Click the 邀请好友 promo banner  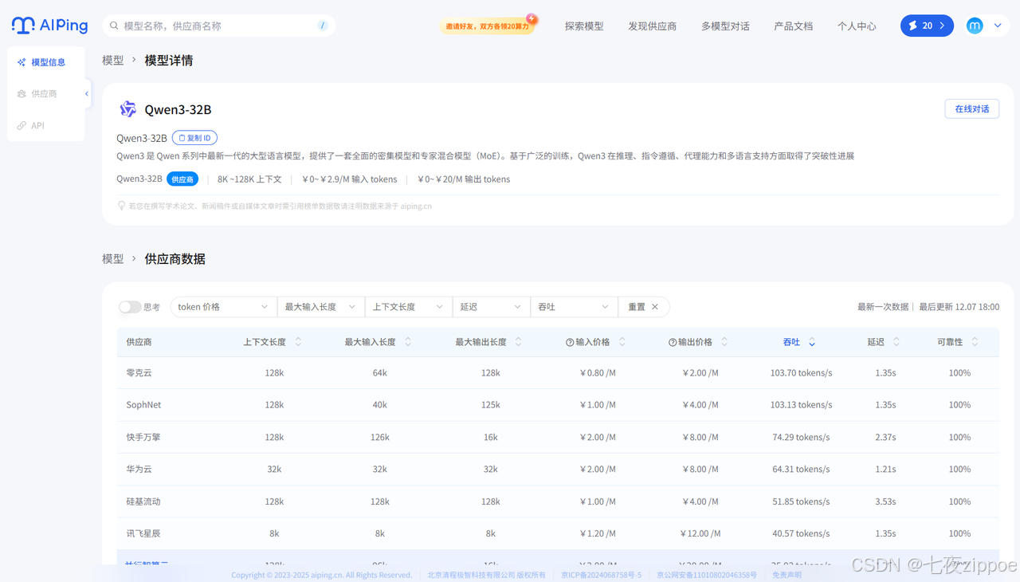[488, 26]
